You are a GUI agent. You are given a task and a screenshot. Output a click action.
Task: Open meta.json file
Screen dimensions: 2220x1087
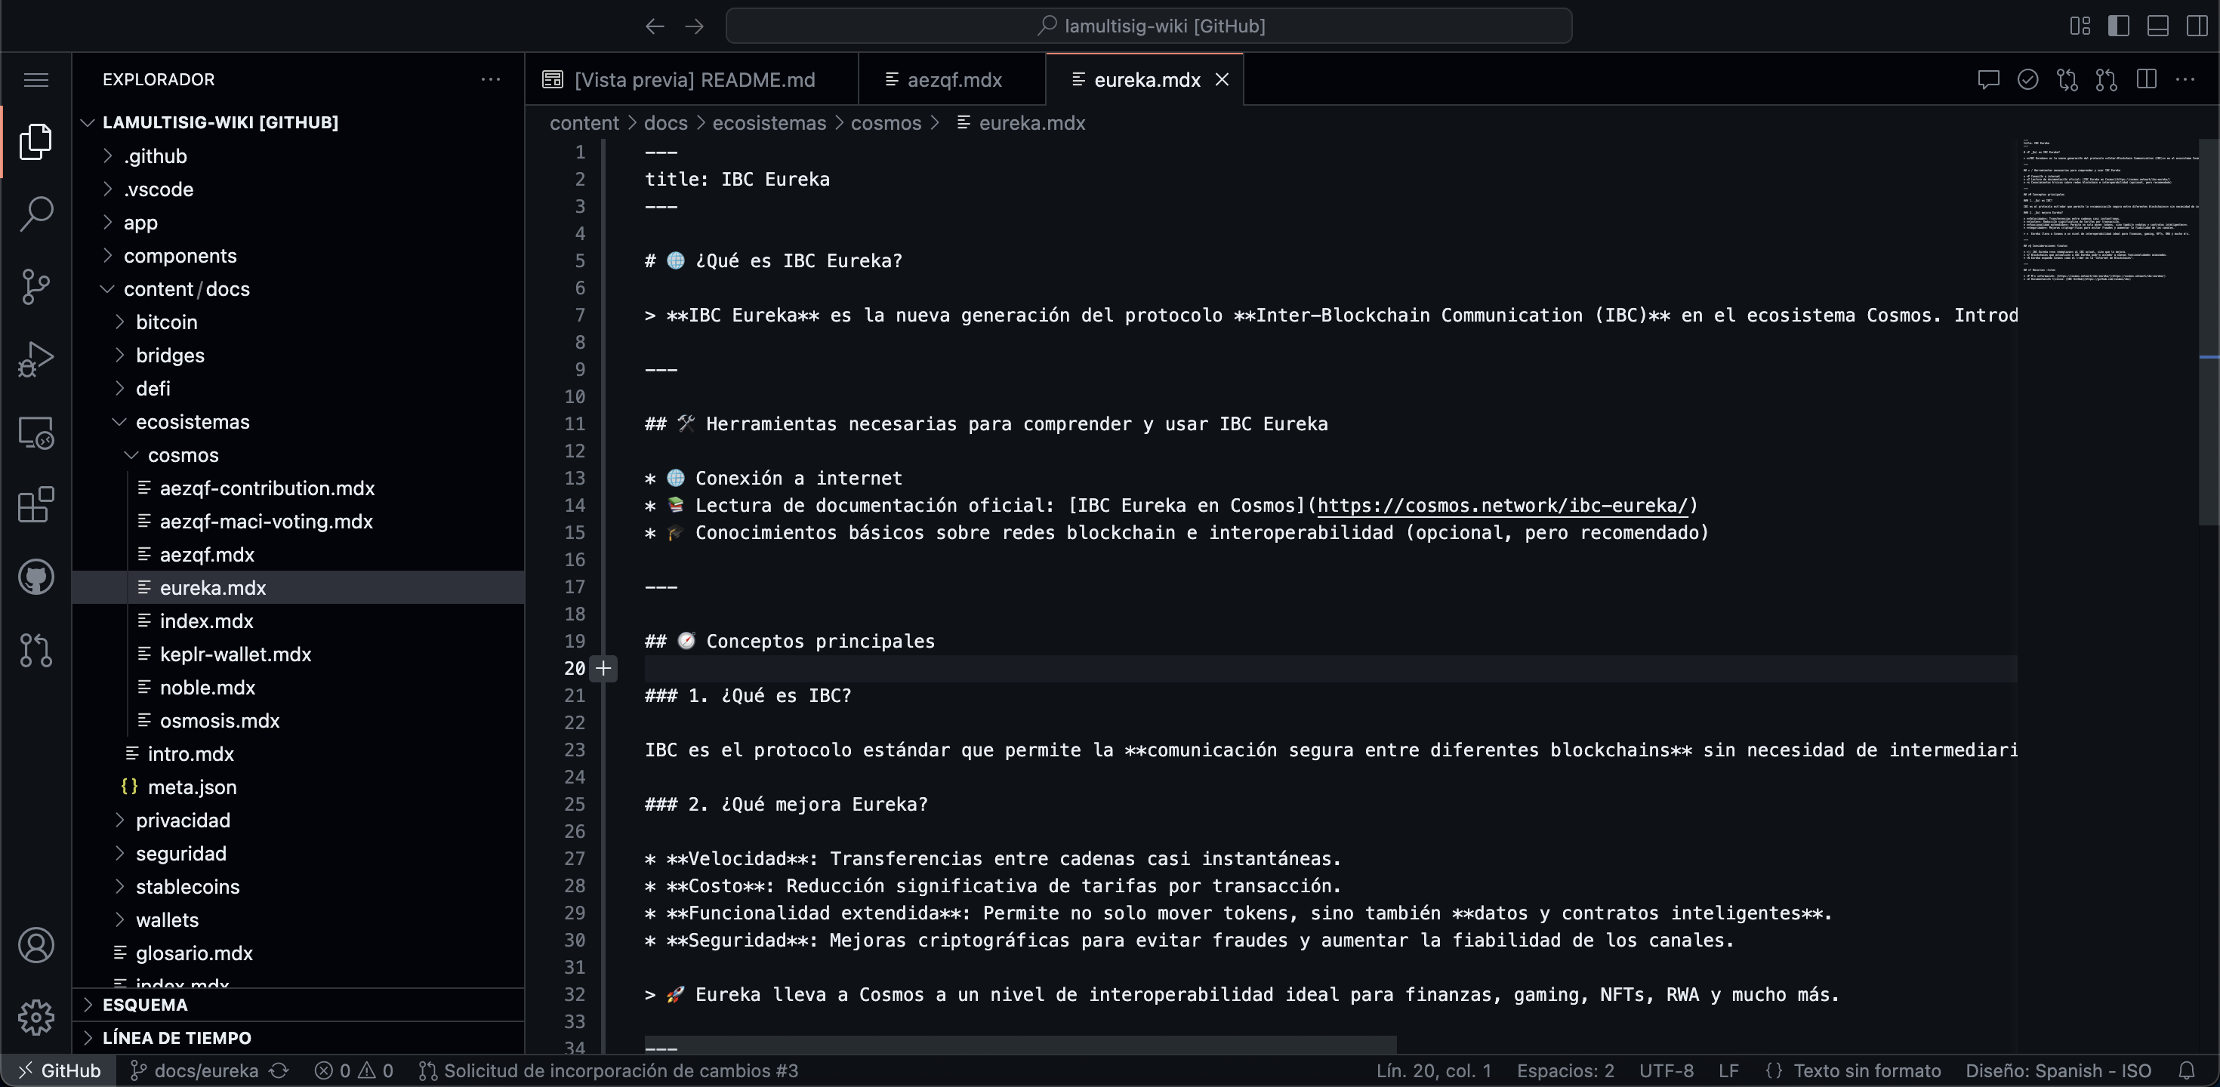tap(298, 787)
